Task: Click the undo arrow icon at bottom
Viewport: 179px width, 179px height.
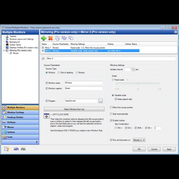Action: click(x=16, y=149)
